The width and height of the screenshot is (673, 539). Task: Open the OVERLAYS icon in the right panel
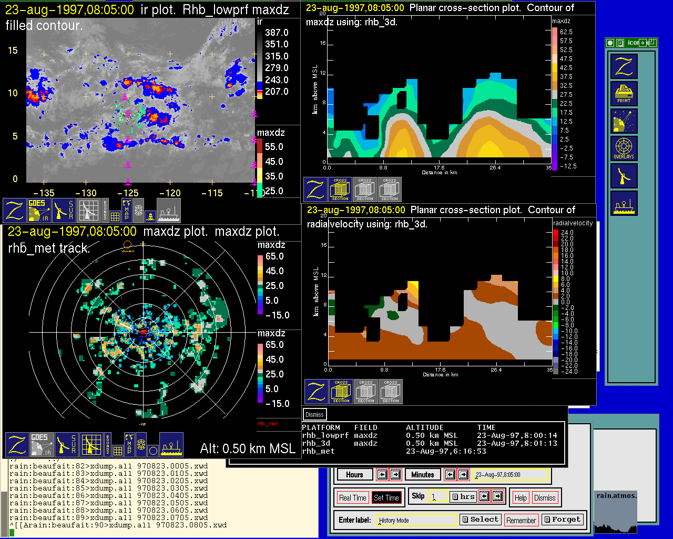click(x=624, y=148)
